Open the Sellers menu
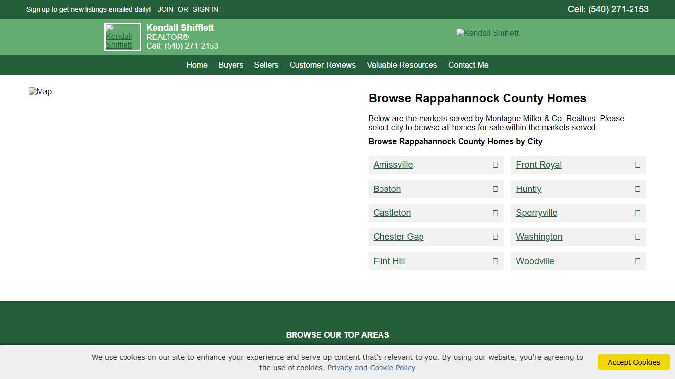This screenshot has height=379, width=675. [x=266, y=65]
